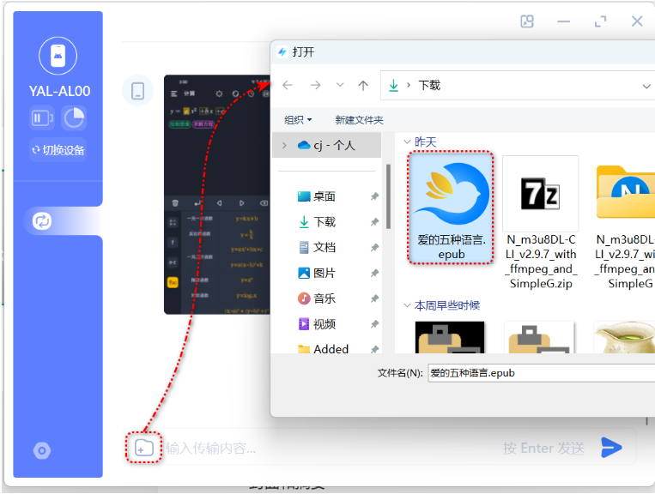This screenshot has width=655, height=494.
Task: Click the battery status icon
Action: click(41, 117)
